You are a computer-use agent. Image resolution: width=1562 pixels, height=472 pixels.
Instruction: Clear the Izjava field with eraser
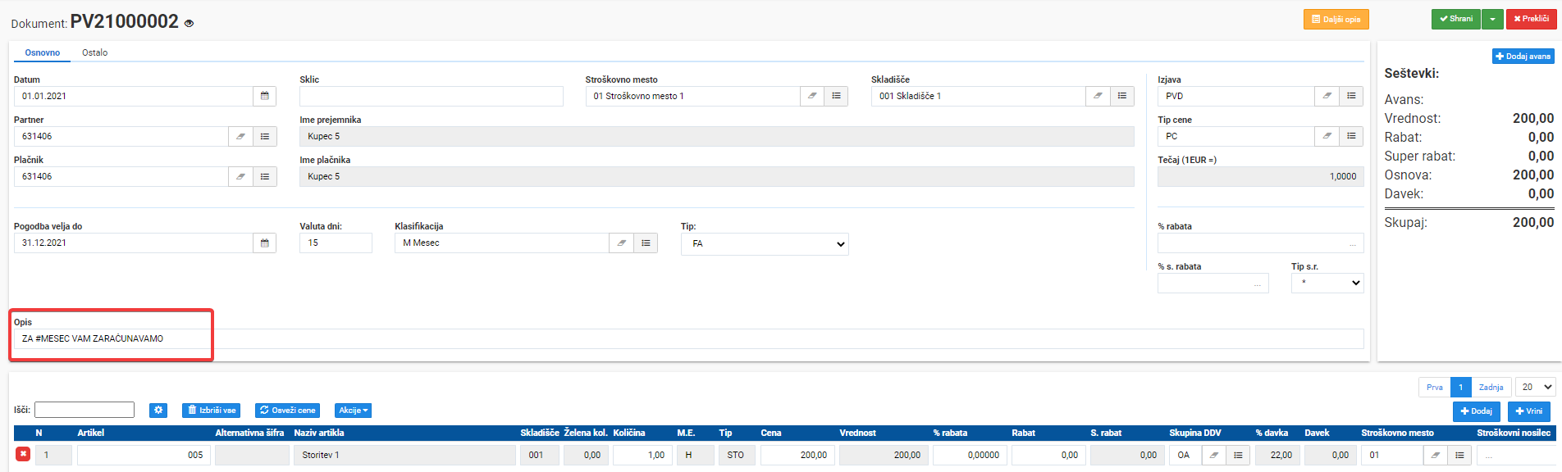click(x=1327, y=96)
